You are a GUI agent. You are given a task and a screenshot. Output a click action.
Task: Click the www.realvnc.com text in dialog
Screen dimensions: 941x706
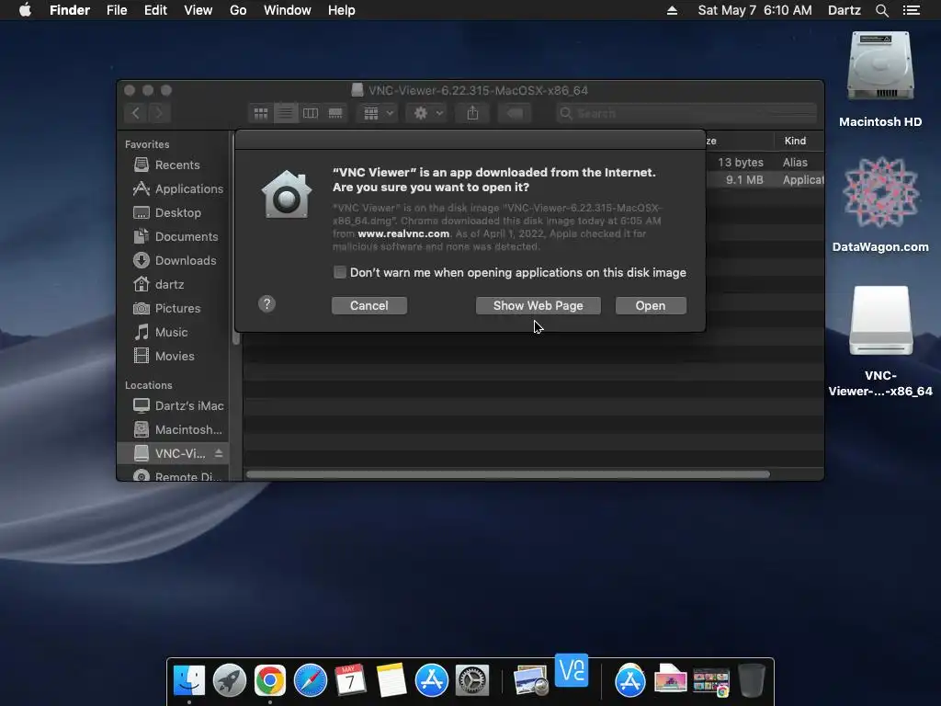click(x=403, y=233)
